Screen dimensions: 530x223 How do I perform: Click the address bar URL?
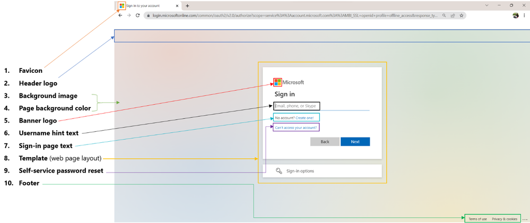(295, 15)
